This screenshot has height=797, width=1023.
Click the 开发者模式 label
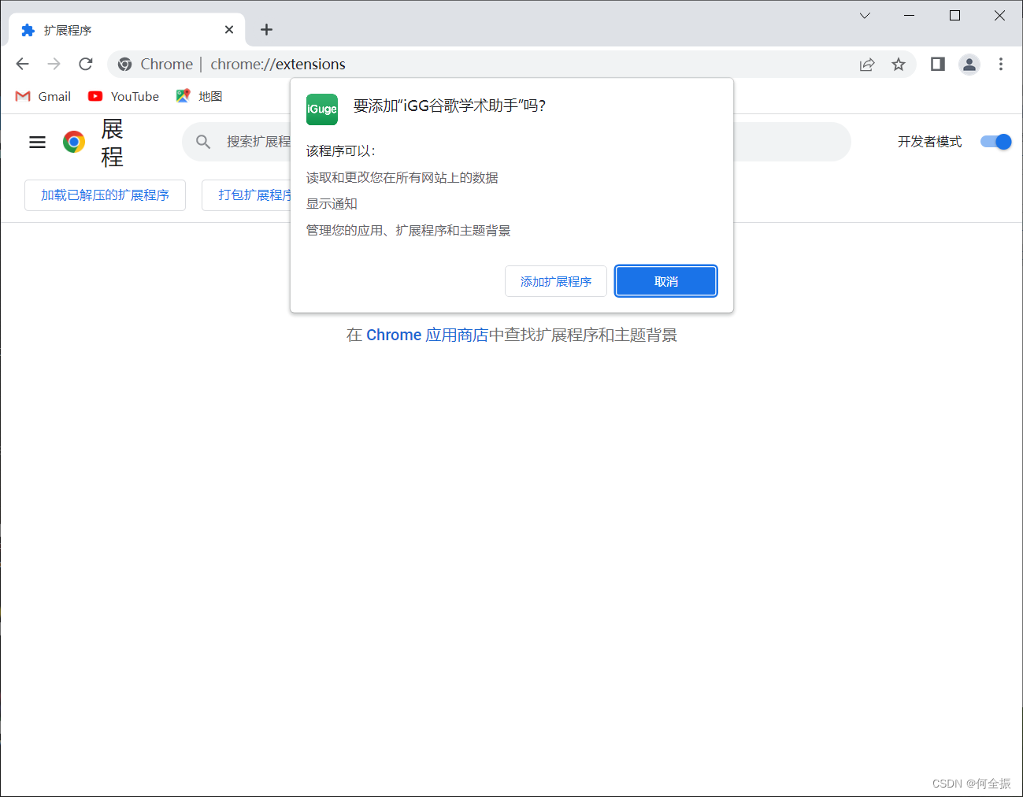pos(930,142)
